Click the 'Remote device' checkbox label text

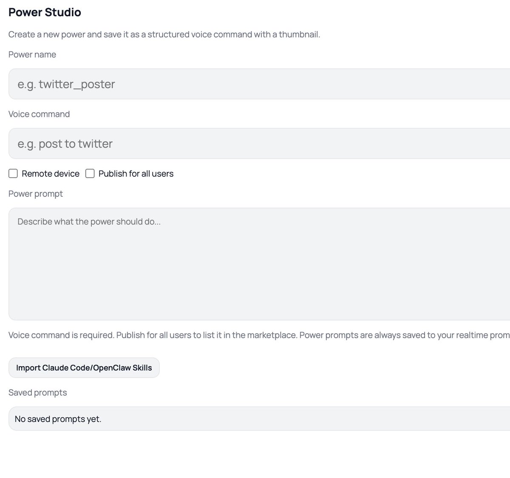point(51,173)
